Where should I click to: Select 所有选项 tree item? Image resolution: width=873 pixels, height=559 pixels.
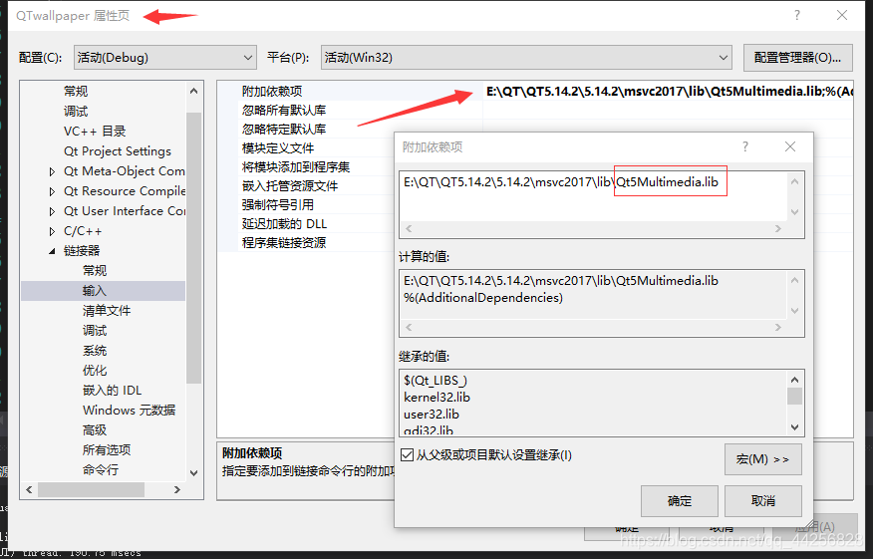pyautogui.click(x=107, y=449)
